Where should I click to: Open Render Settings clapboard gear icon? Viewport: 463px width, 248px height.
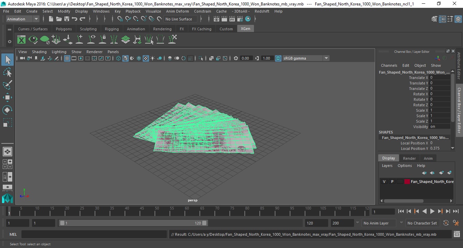pyautogui.click(x=240, y=19)
